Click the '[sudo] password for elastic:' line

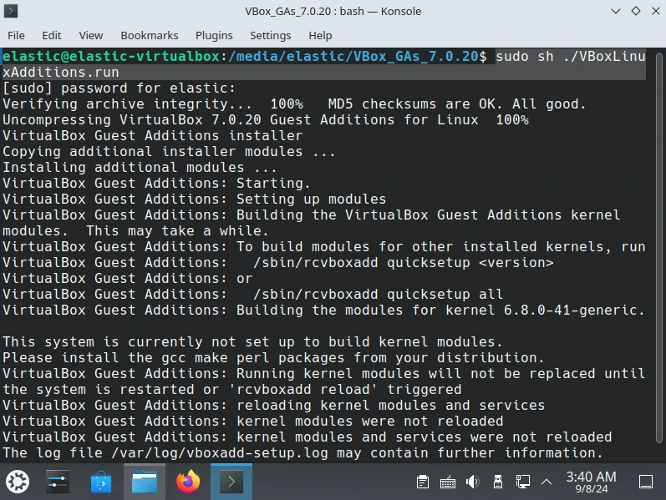pyautogui.click(x=119, y=88)
